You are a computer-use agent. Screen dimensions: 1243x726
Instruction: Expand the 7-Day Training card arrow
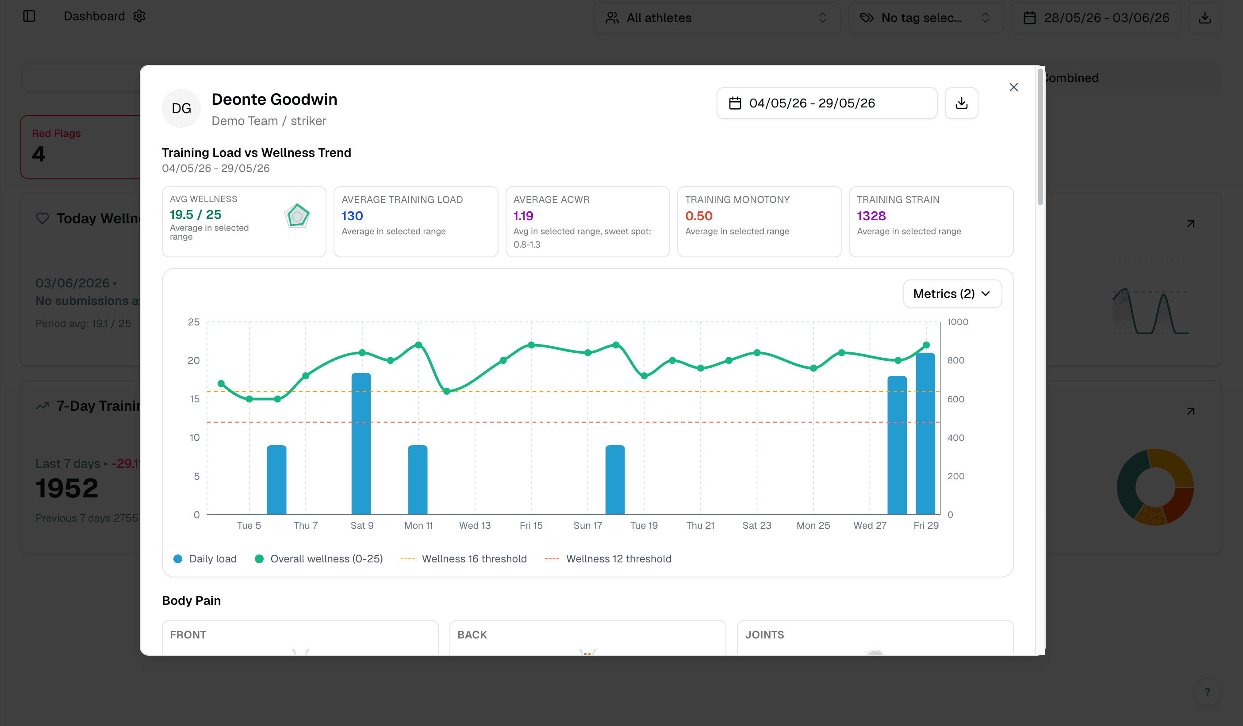point(1191,411)
